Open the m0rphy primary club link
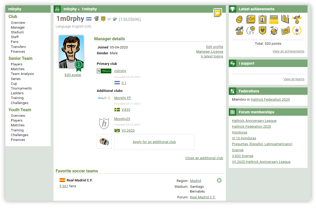The image size is (316, 214). click(x=120, y=71)
